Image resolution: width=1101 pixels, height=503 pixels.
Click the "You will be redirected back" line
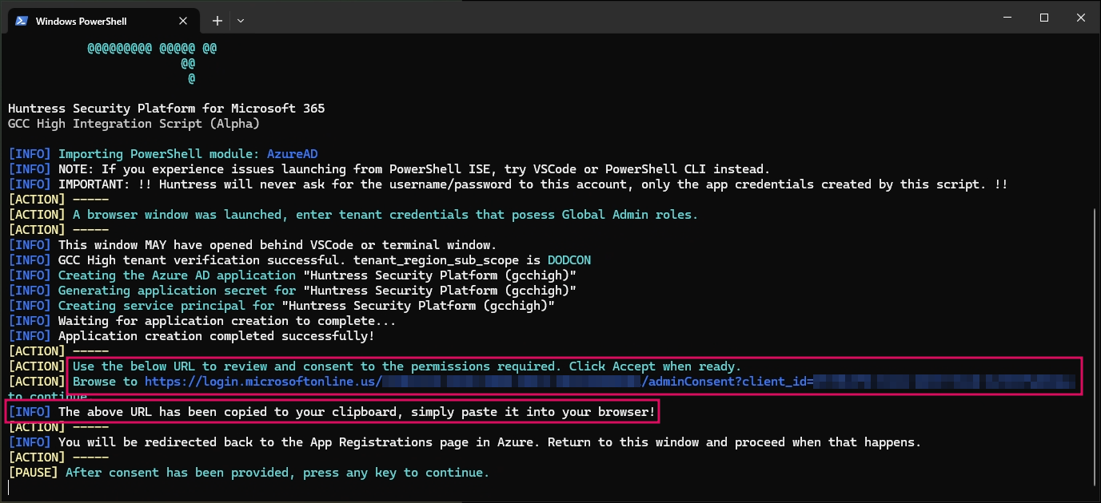[x=465, y=442]
